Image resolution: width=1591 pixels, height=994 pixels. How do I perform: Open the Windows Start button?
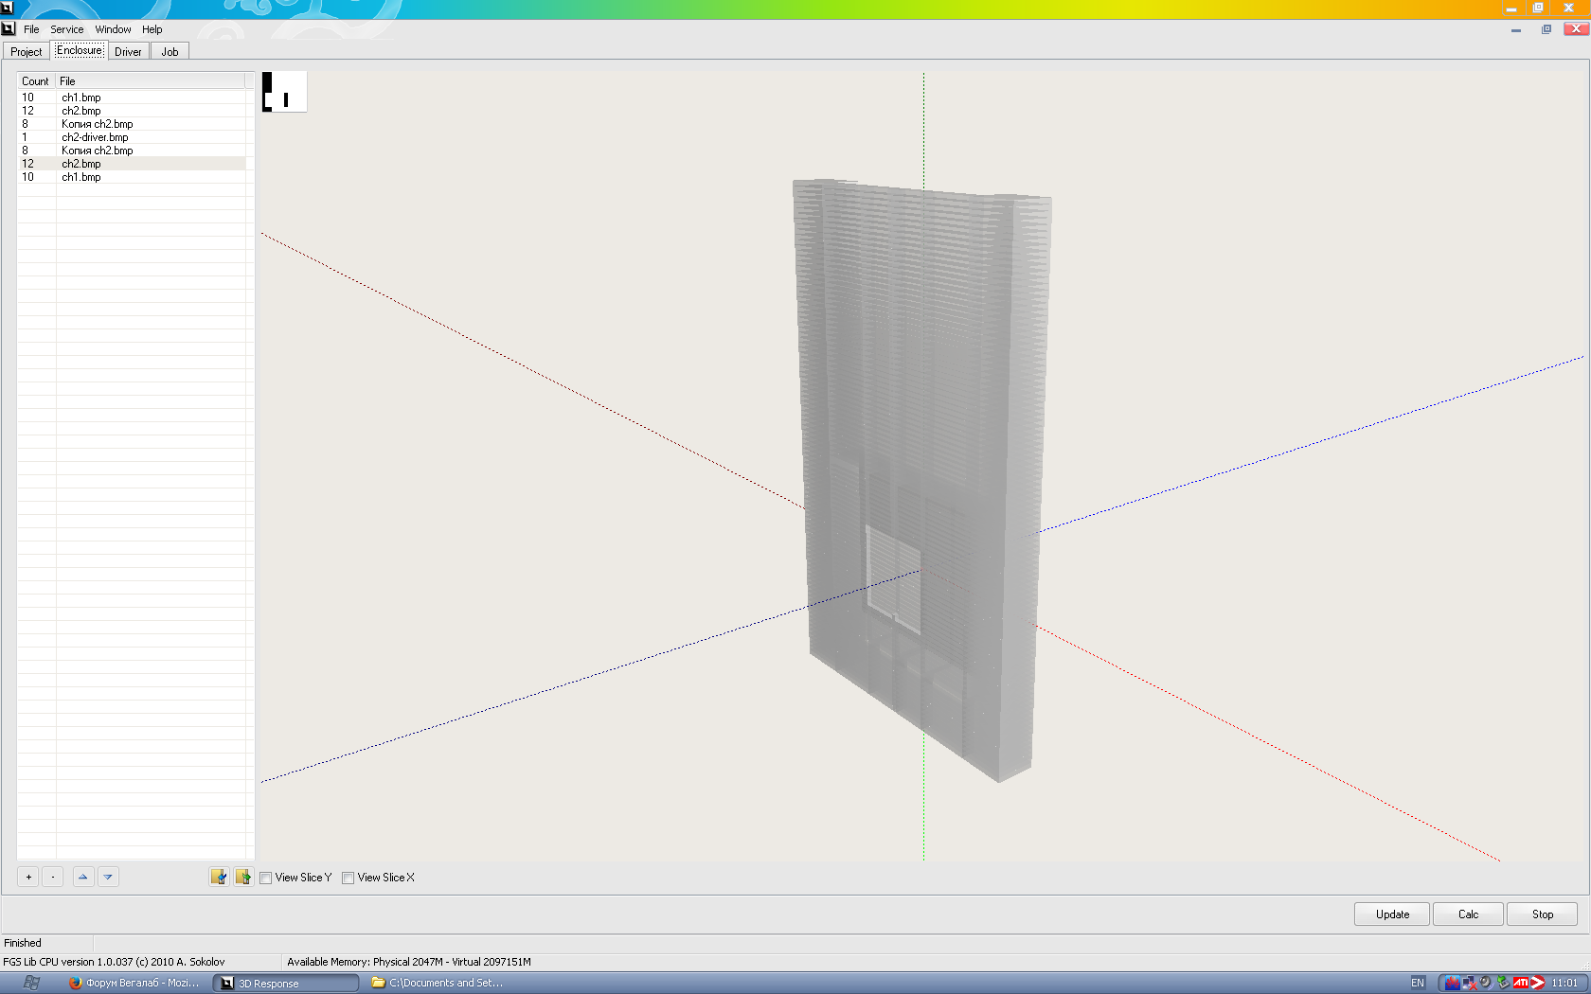pos(31,983)
